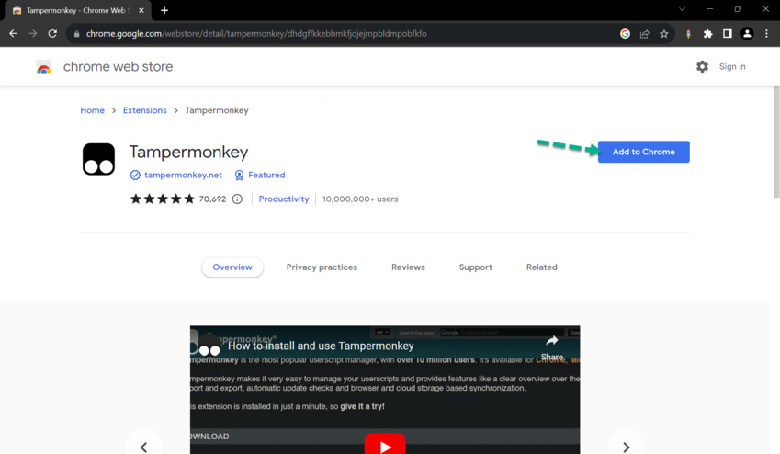The height and width of the screenshot is (454, 780).
Task: Go to the Extensions breadcrumb
Action: (x=145, y=110)
